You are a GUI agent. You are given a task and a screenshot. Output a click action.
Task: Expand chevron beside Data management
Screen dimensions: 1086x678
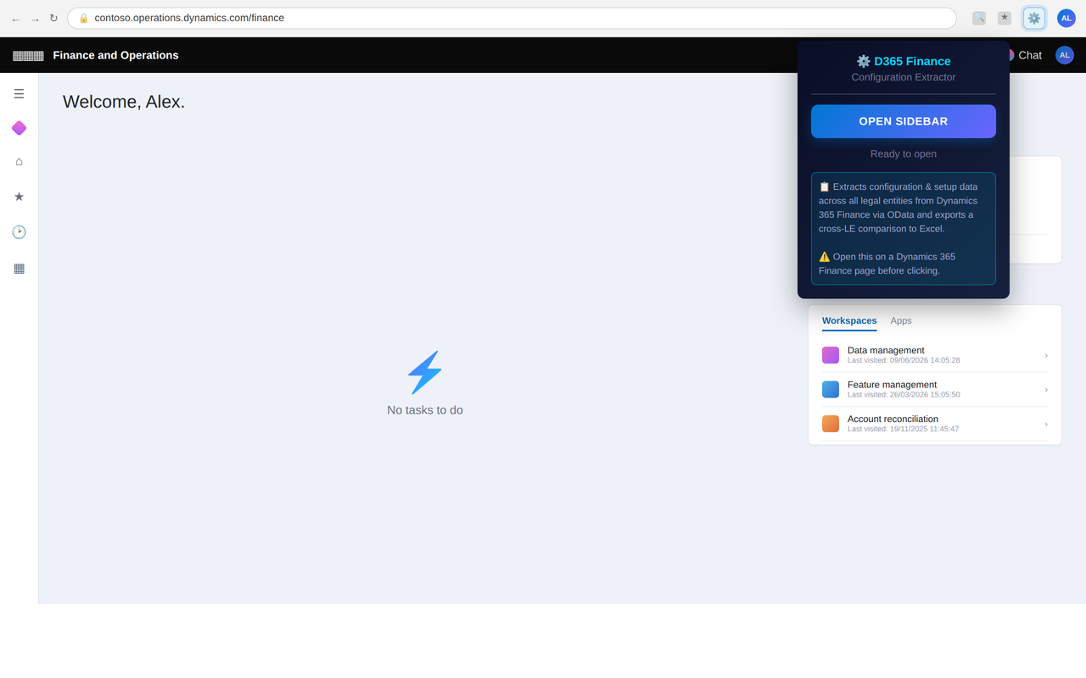[x=1045, y=355]
